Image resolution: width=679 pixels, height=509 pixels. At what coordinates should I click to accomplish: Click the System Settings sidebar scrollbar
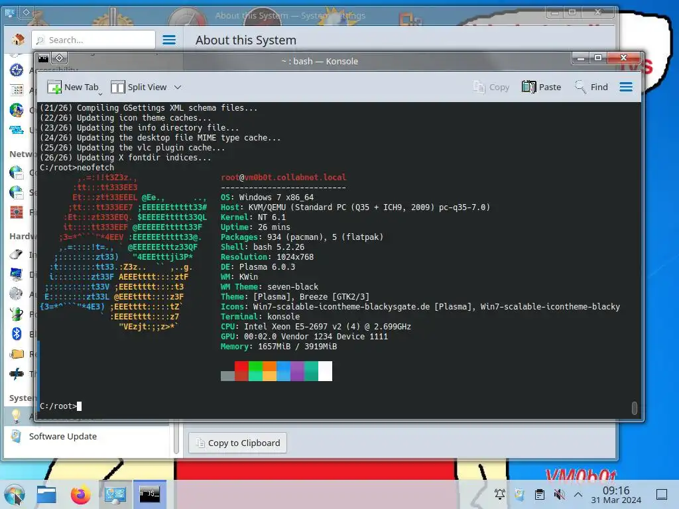[176, 438]
